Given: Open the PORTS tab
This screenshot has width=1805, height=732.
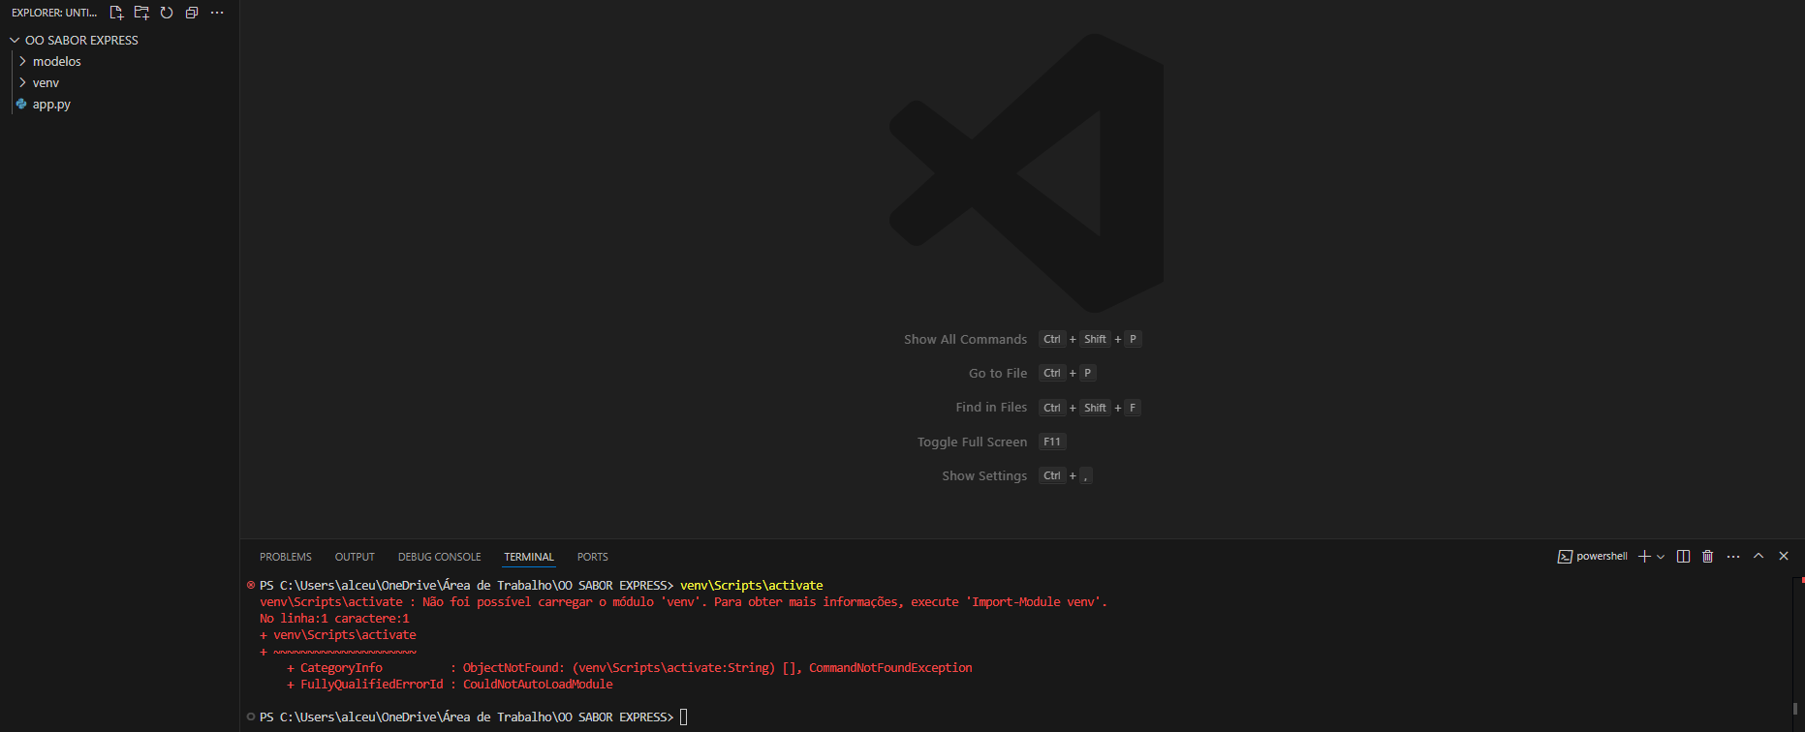Looking at the screenshot, I should (x=593, y=557).
